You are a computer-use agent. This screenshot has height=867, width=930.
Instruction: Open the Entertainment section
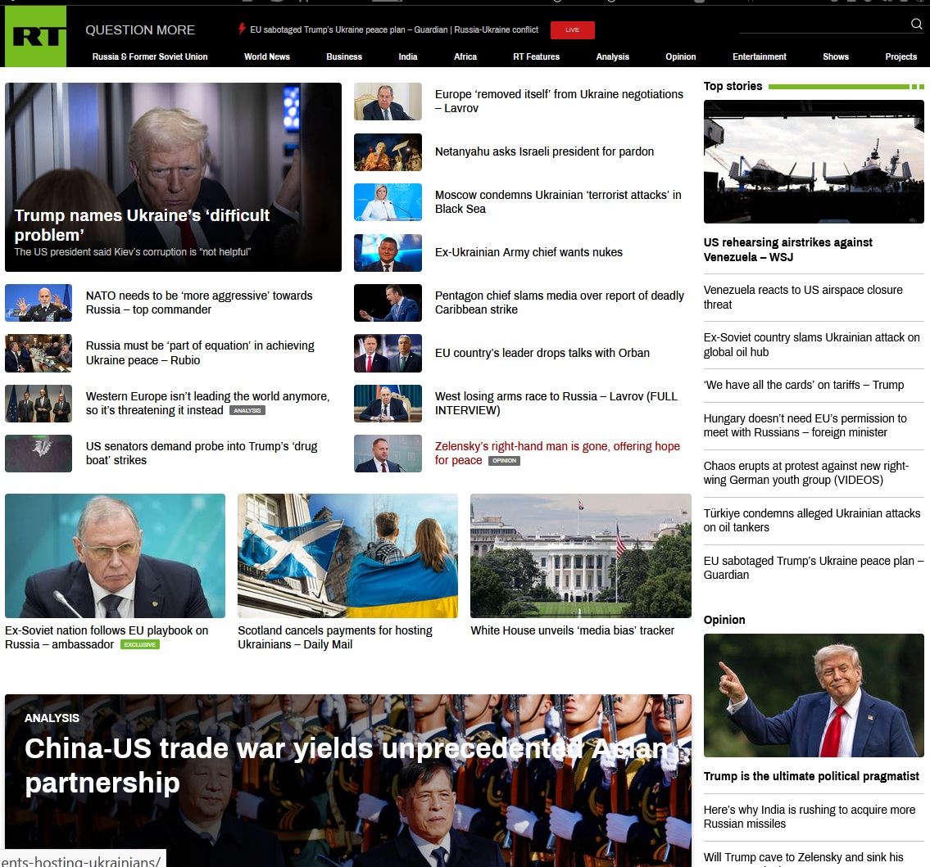(760, 56)
